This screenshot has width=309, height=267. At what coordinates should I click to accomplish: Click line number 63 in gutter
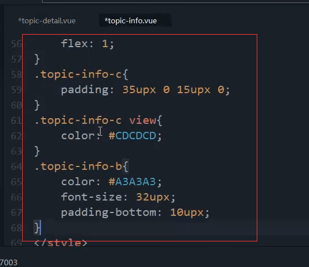(16, 151)
